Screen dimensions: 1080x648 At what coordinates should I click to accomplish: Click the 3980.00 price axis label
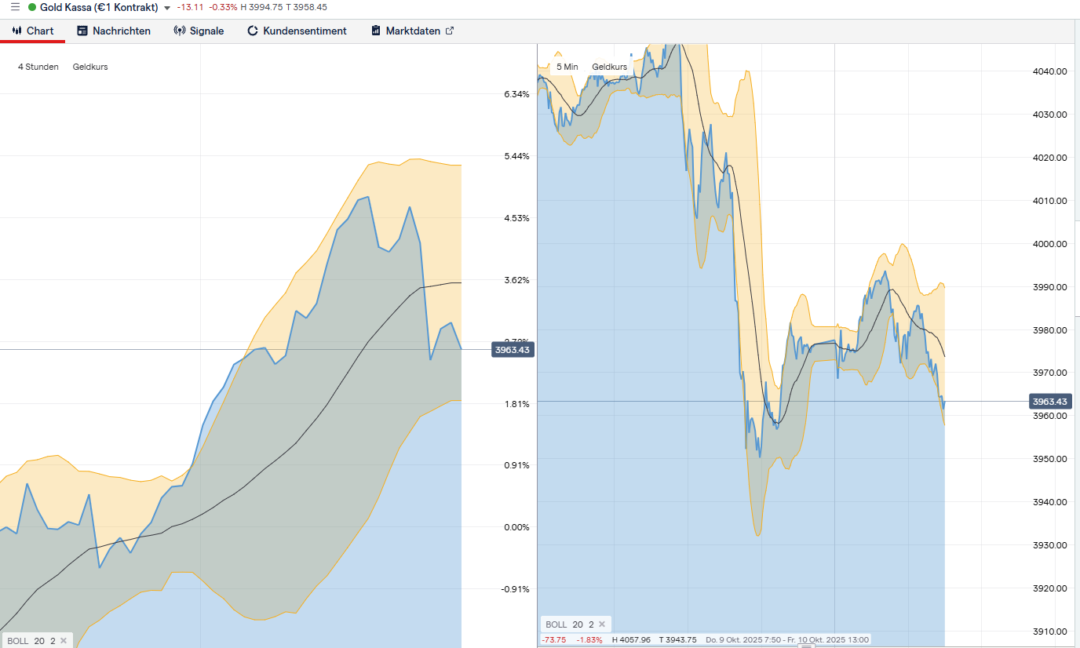point(1049,330)
